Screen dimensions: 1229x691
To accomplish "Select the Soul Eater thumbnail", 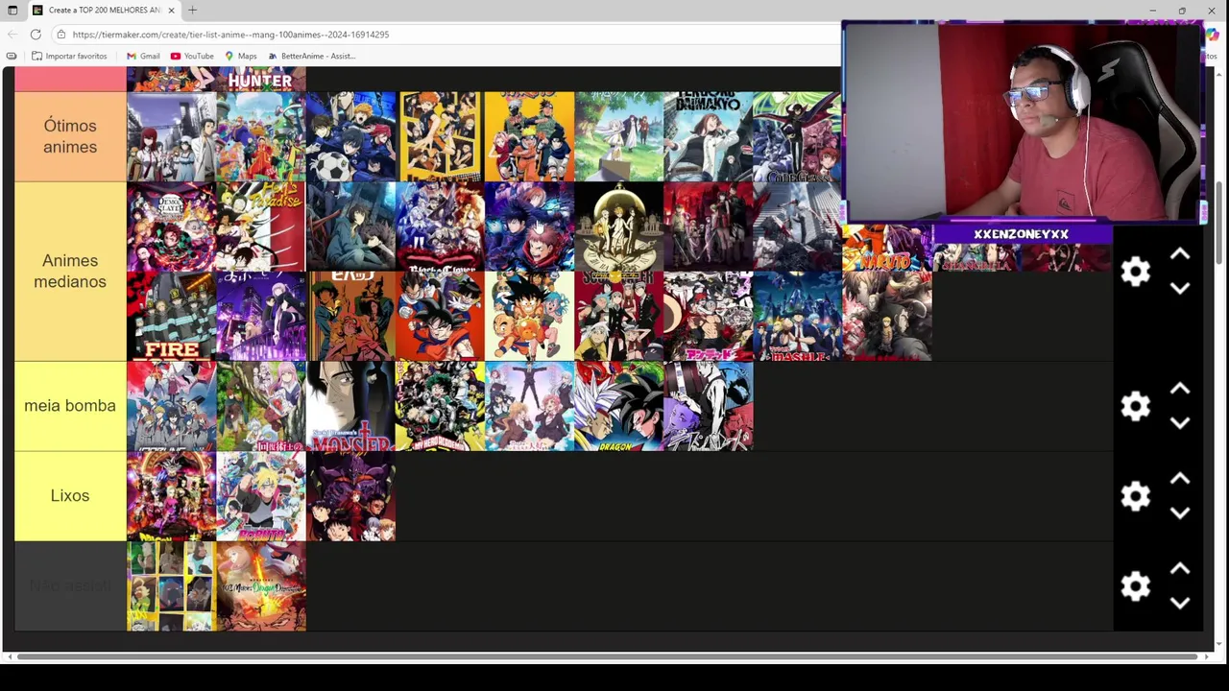I will click(619, 317).
